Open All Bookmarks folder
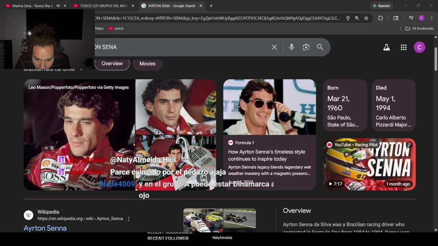 pyautogui.click(x=420, y=28)
